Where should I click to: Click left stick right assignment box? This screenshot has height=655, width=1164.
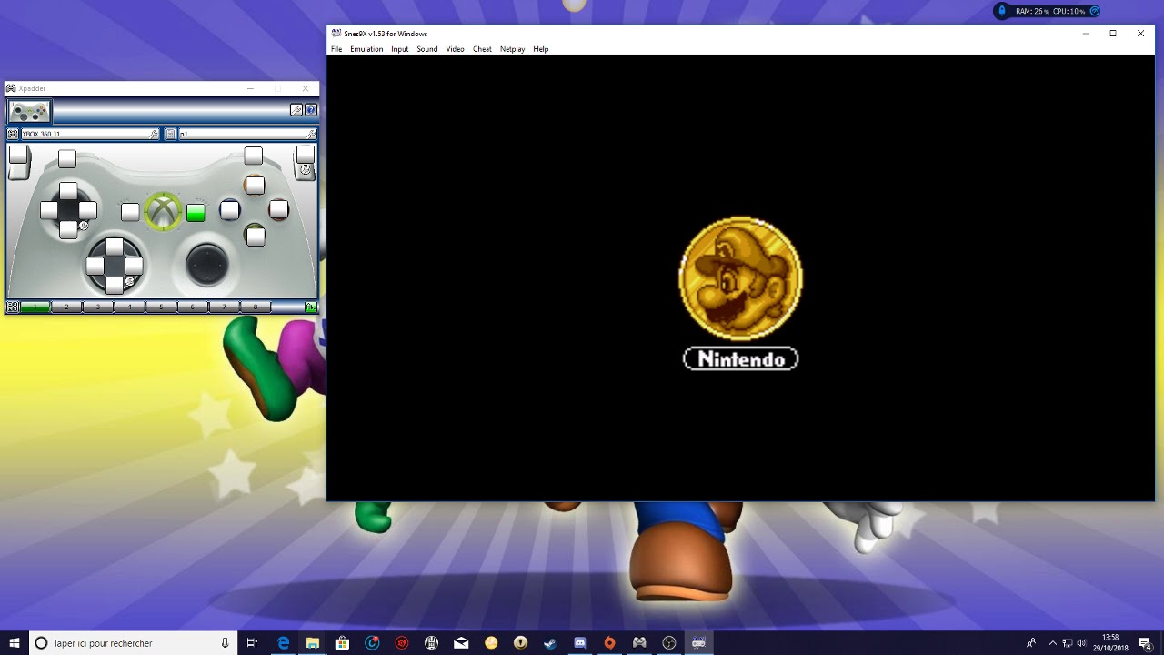coord(87,211)
